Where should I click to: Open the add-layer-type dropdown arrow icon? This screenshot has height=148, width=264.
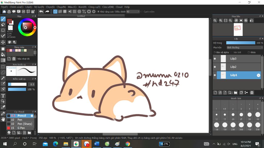[230, 92]
